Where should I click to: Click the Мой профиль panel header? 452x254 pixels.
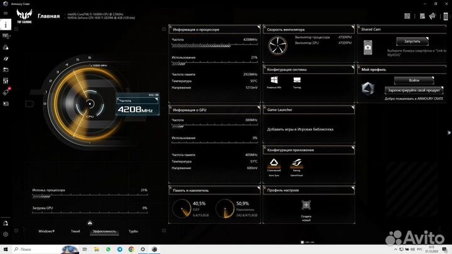(402, 70)
